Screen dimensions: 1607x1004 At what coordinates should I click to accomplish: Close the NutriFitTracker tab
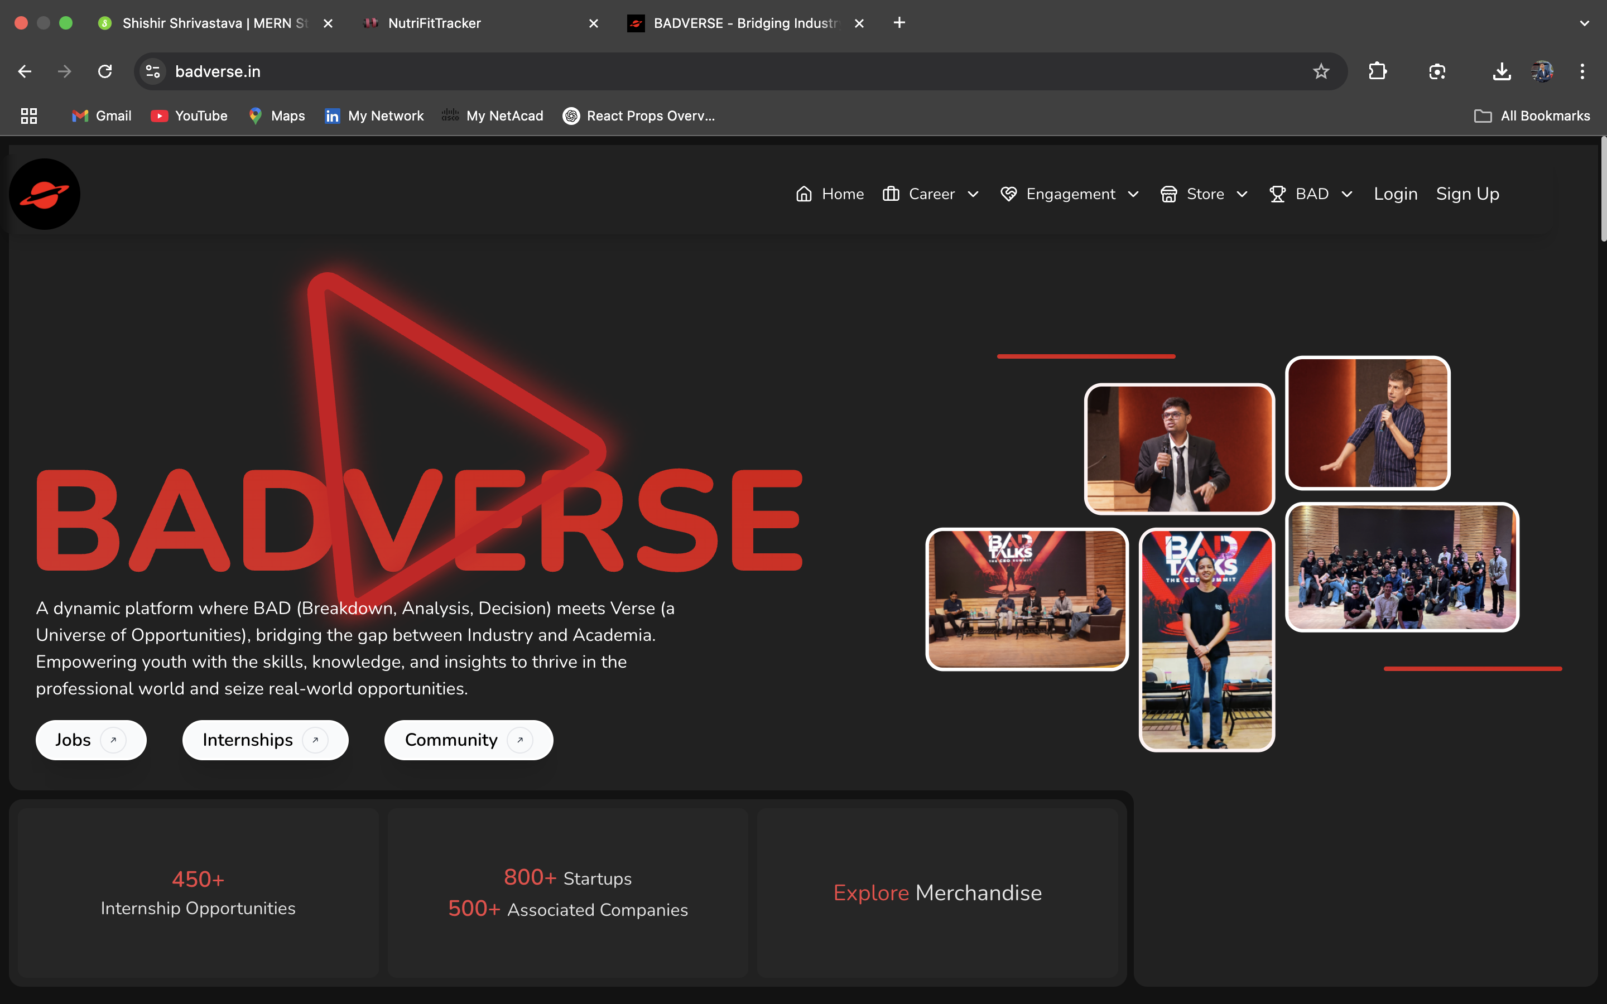click(594, 23)
